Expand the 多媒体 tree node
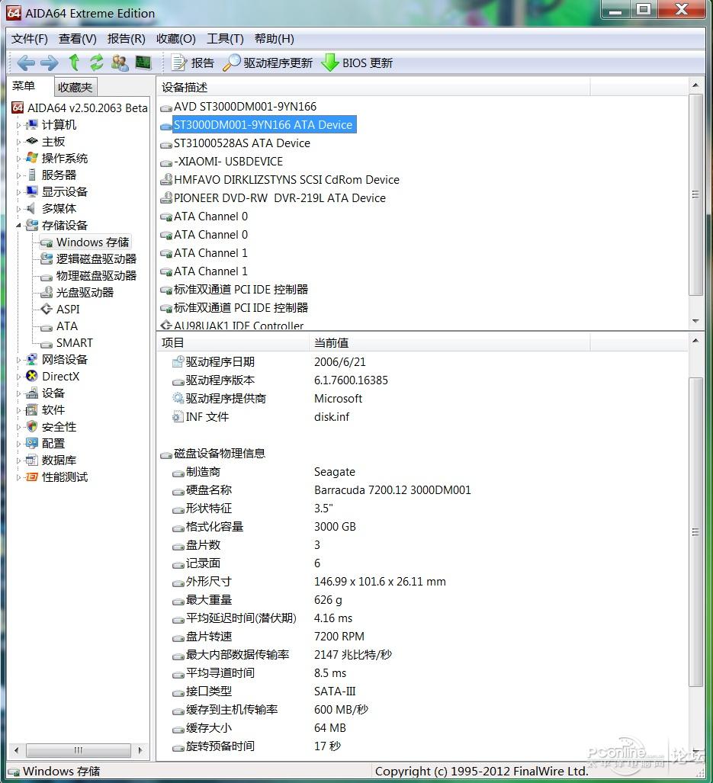 (18, 209)
